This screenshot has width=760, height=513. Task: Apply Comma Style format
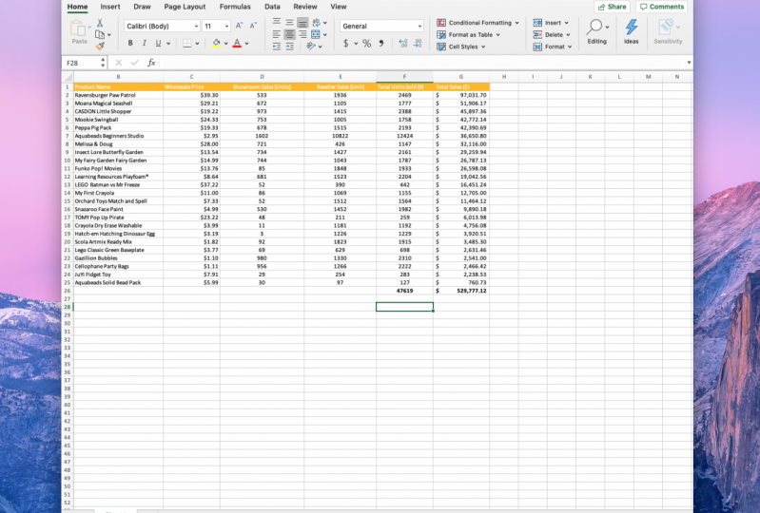tap(381, 43)
